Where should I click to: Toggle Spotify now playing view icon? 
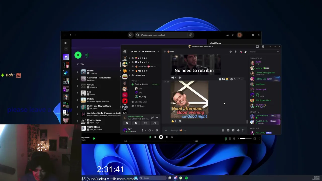click(x=226, y=139)
